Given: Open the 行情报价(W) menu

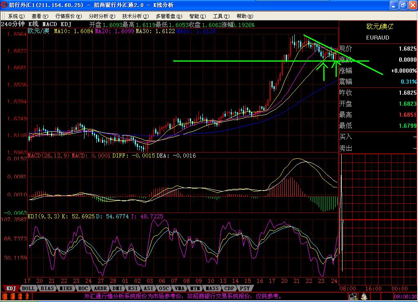Looking at the screenshot, I should click(69, 16).
